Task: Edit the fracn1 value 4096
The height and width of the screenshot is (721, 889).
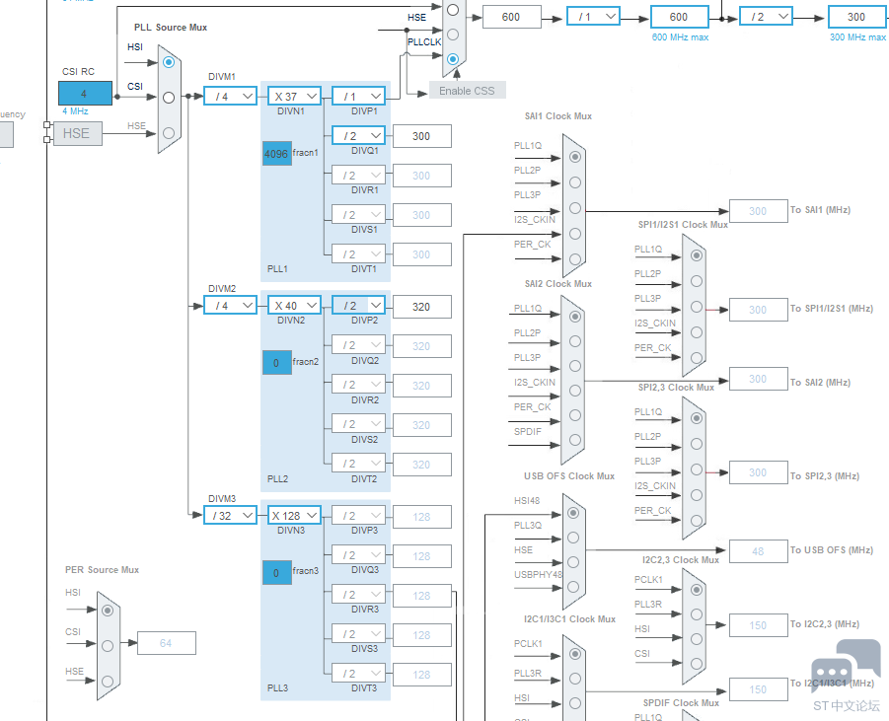Action: pos(276,154)
